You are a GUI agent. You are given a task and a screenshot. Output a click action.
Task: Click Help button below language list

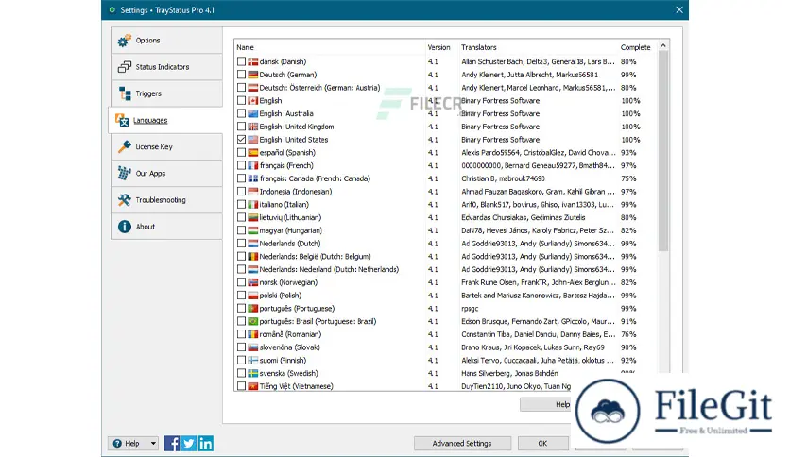pyautogui.click(x=545, y=404)
